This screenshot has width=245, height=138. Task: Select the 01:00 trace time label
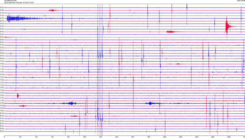point(2,13)
